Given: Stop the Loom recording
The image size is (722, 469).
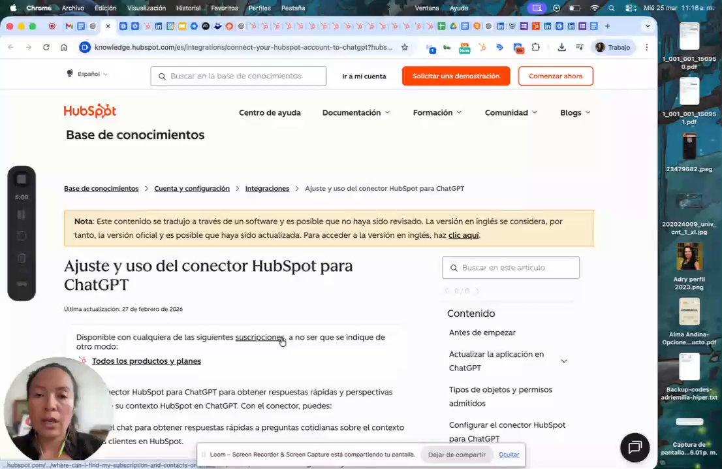Looking at the screenshot, I should 22,179.
